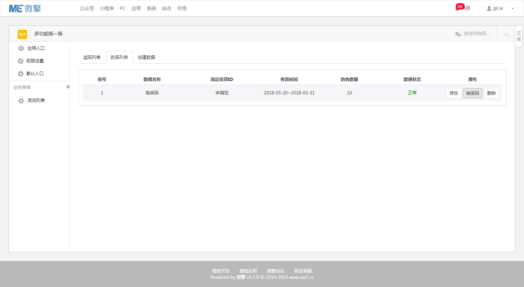This screenshot has width=524, height=287.
Task: Expand the chevron next to 欧波同有限
Action: pyautogui.click(x=507, y=34)
